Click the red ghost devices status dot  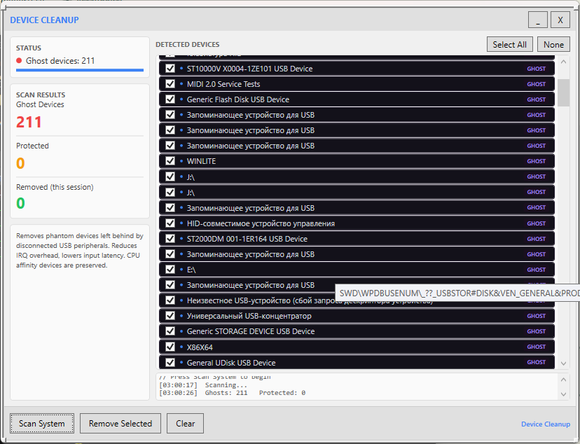(x=20, y=61)
